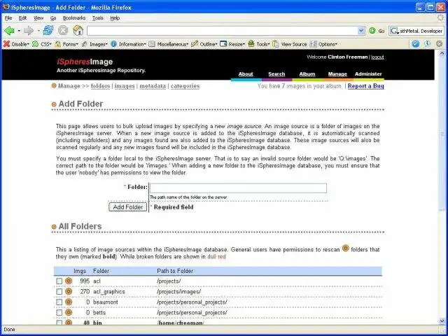
Task: Open the Forms dropdown in developer toolbar
Action: 66,44
